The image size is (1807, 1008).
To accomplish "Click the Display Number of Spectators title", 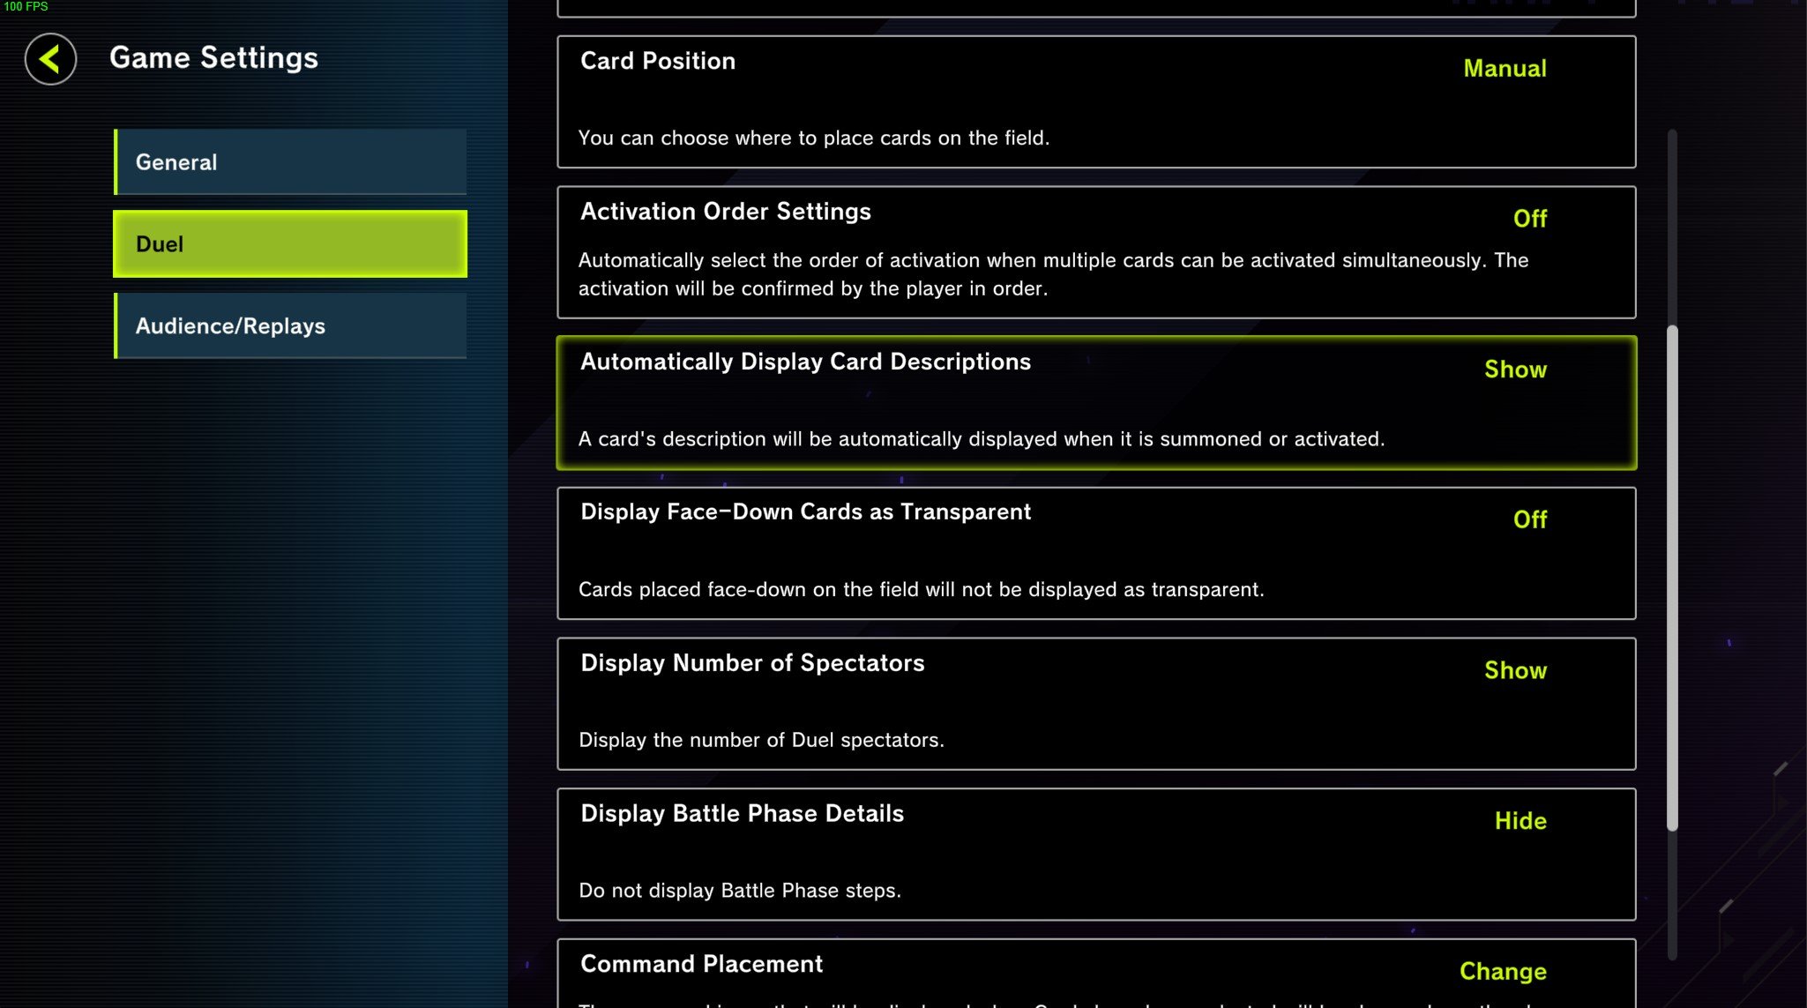I will click(x=752, y=663).
